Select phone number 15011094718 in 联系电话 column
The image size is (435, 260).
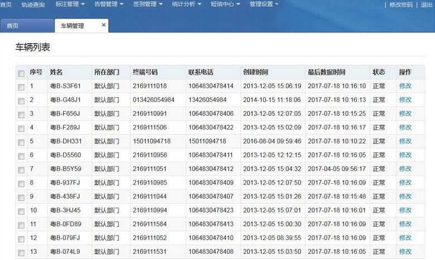click(207, 141)
